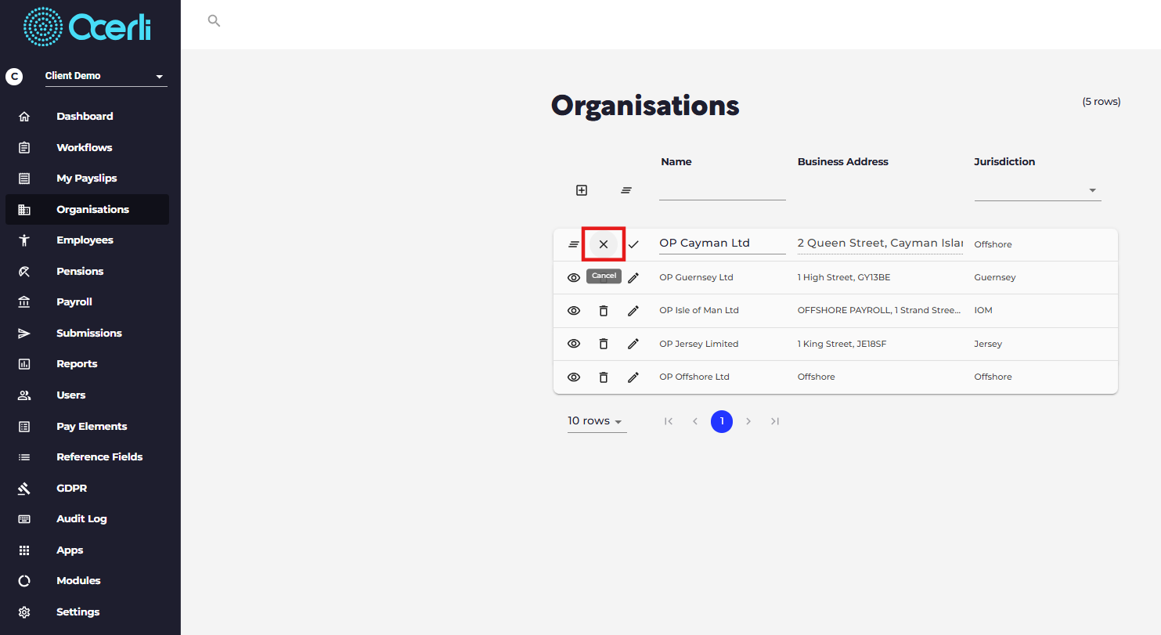Click the search magnifier icon
The height and width of the screenshot is (635, 1161).
click(x=214, y=21)
